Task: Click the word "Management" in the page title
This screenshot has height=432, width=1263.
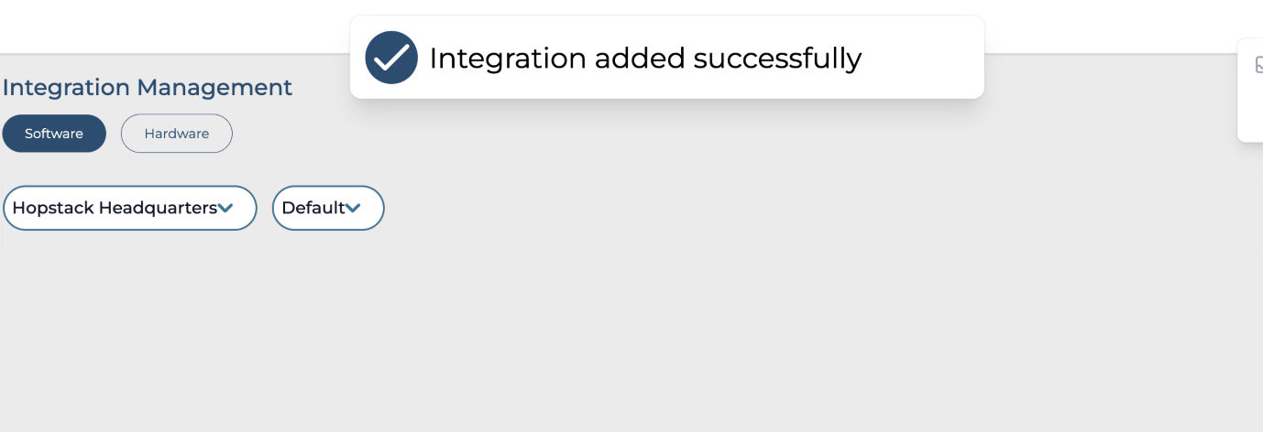Action: [214, 87]
